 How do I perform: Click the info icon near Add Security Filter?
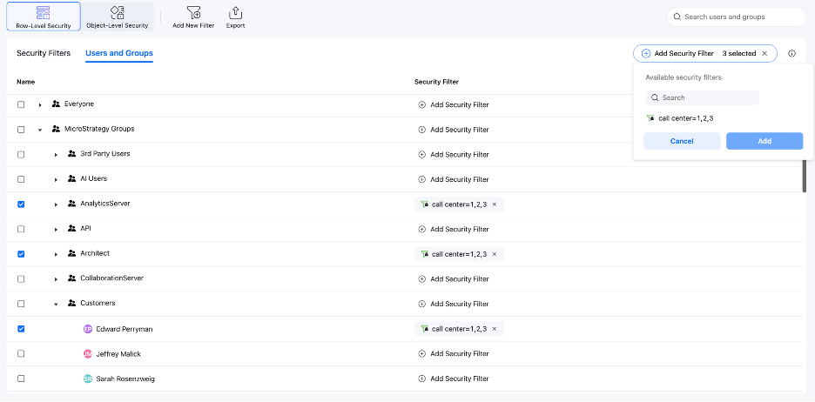click(791, 54)
